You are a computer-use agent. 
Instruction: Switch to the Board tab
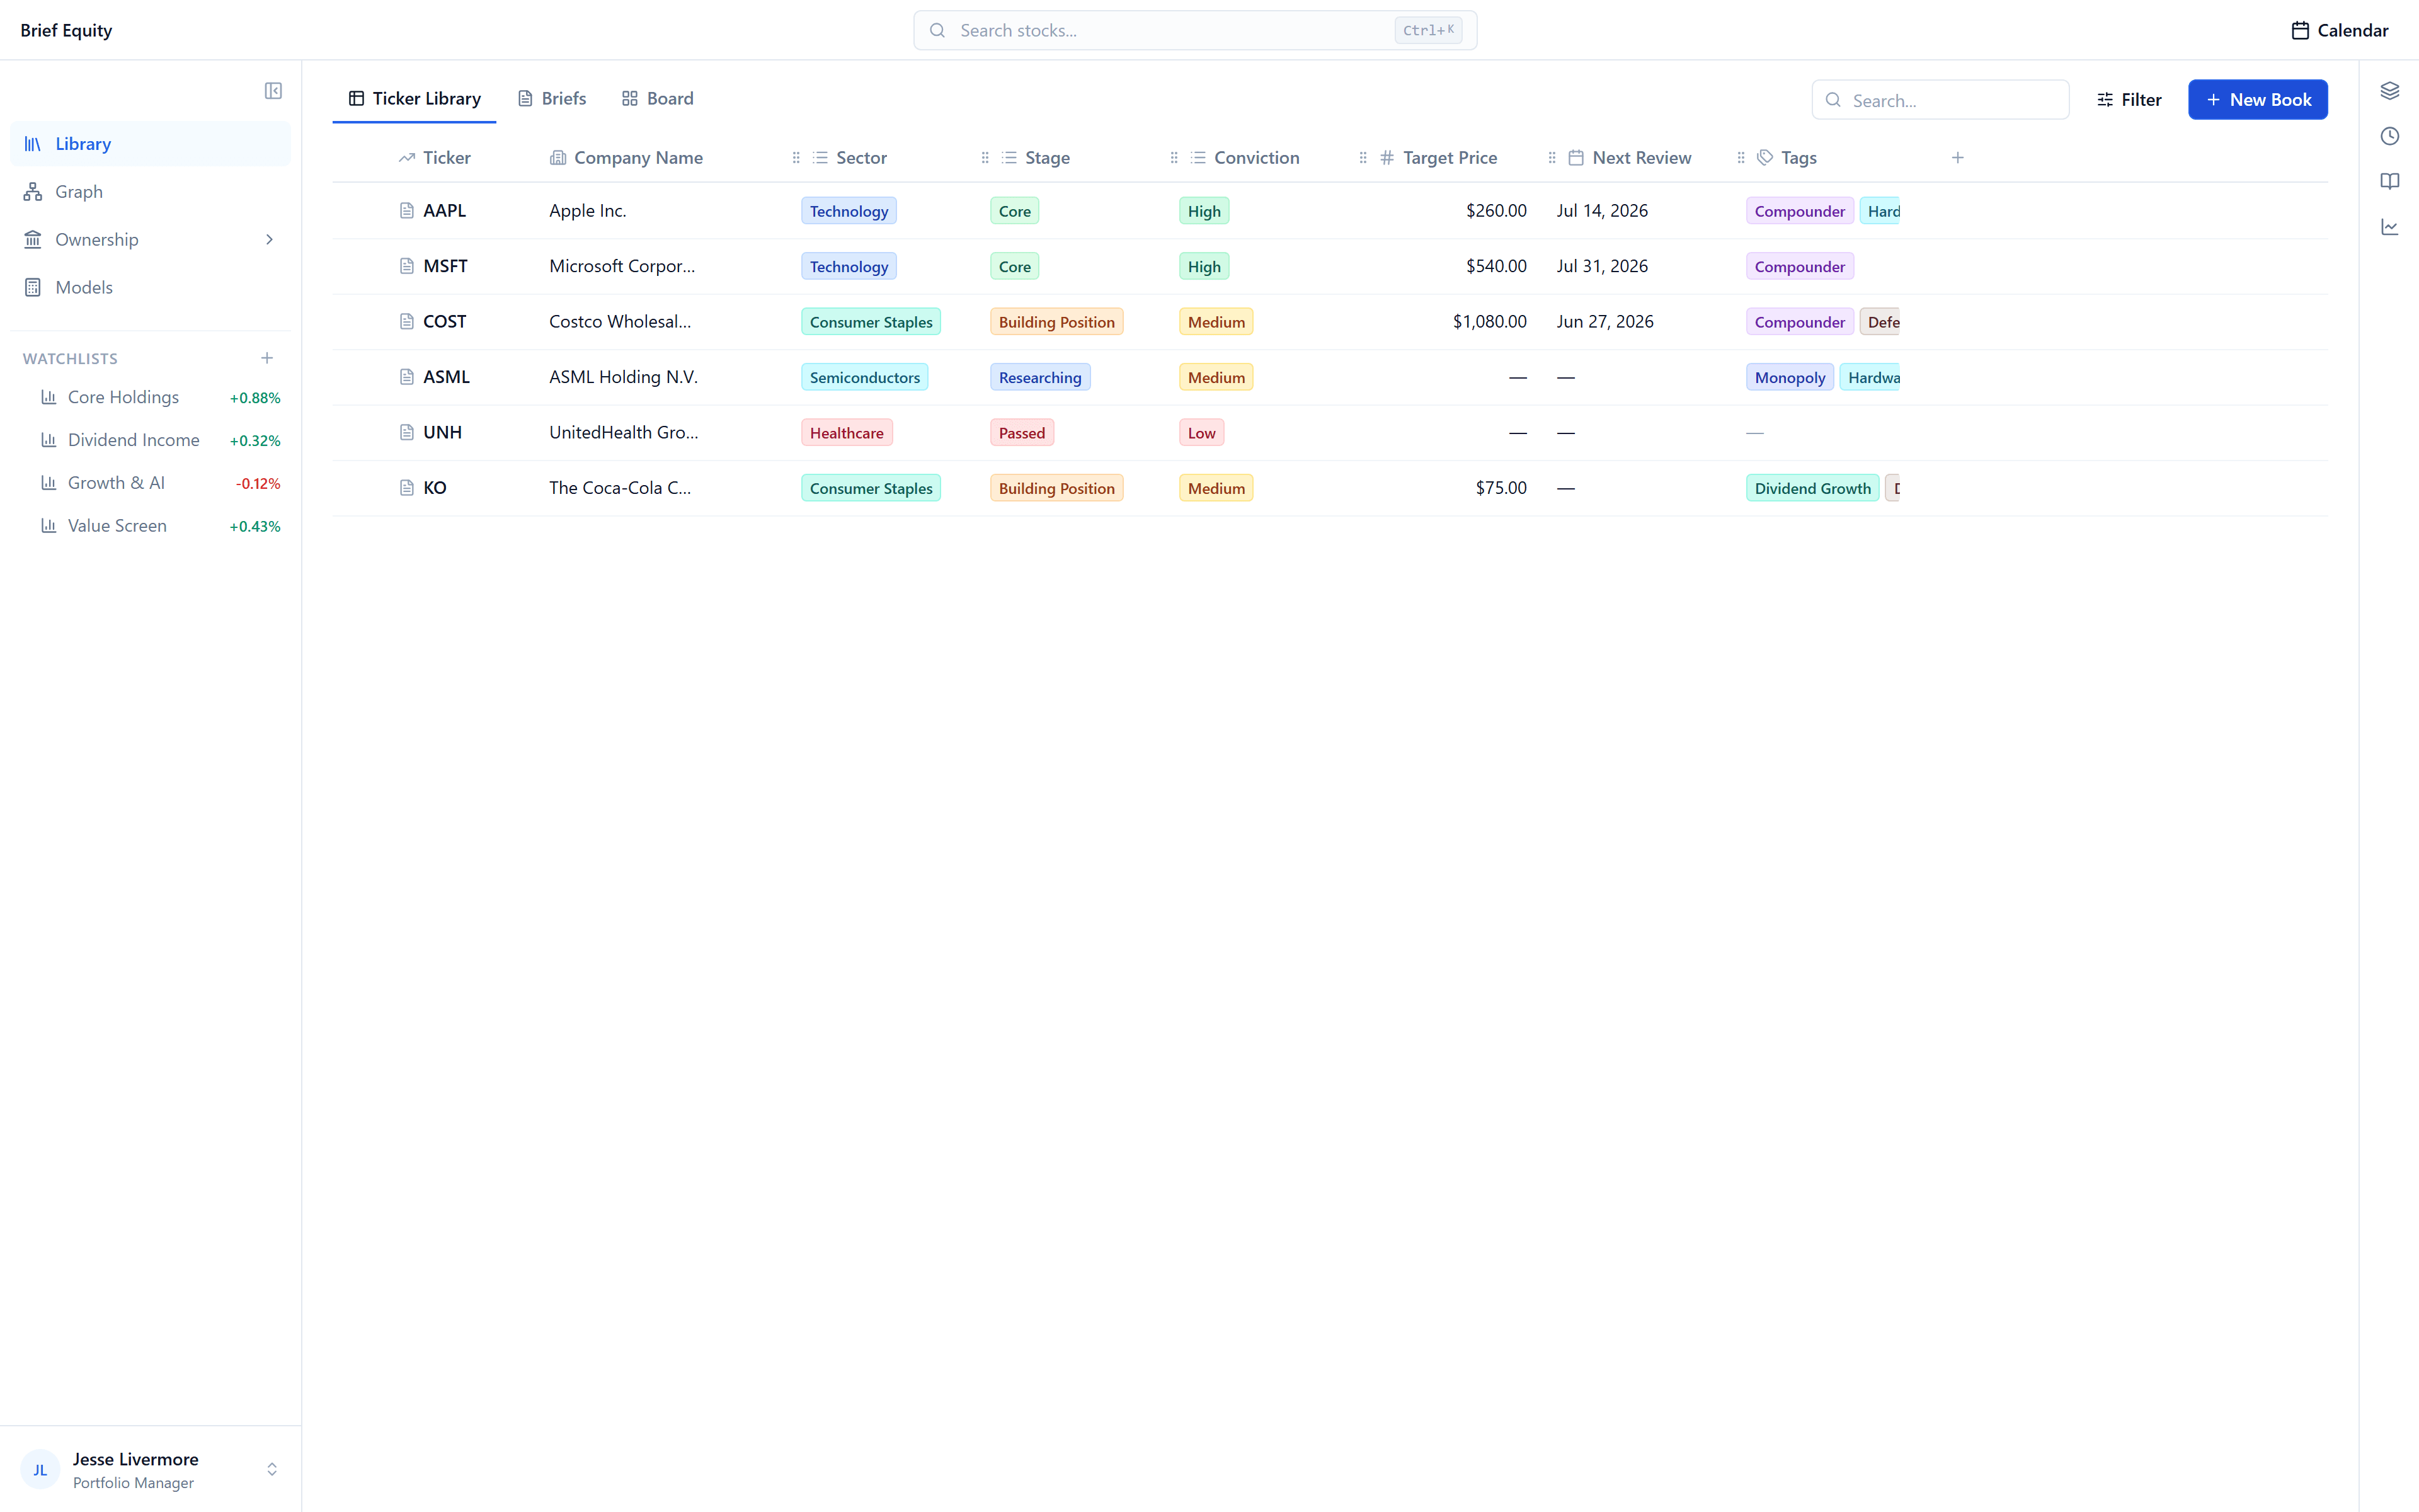(658, 99)
